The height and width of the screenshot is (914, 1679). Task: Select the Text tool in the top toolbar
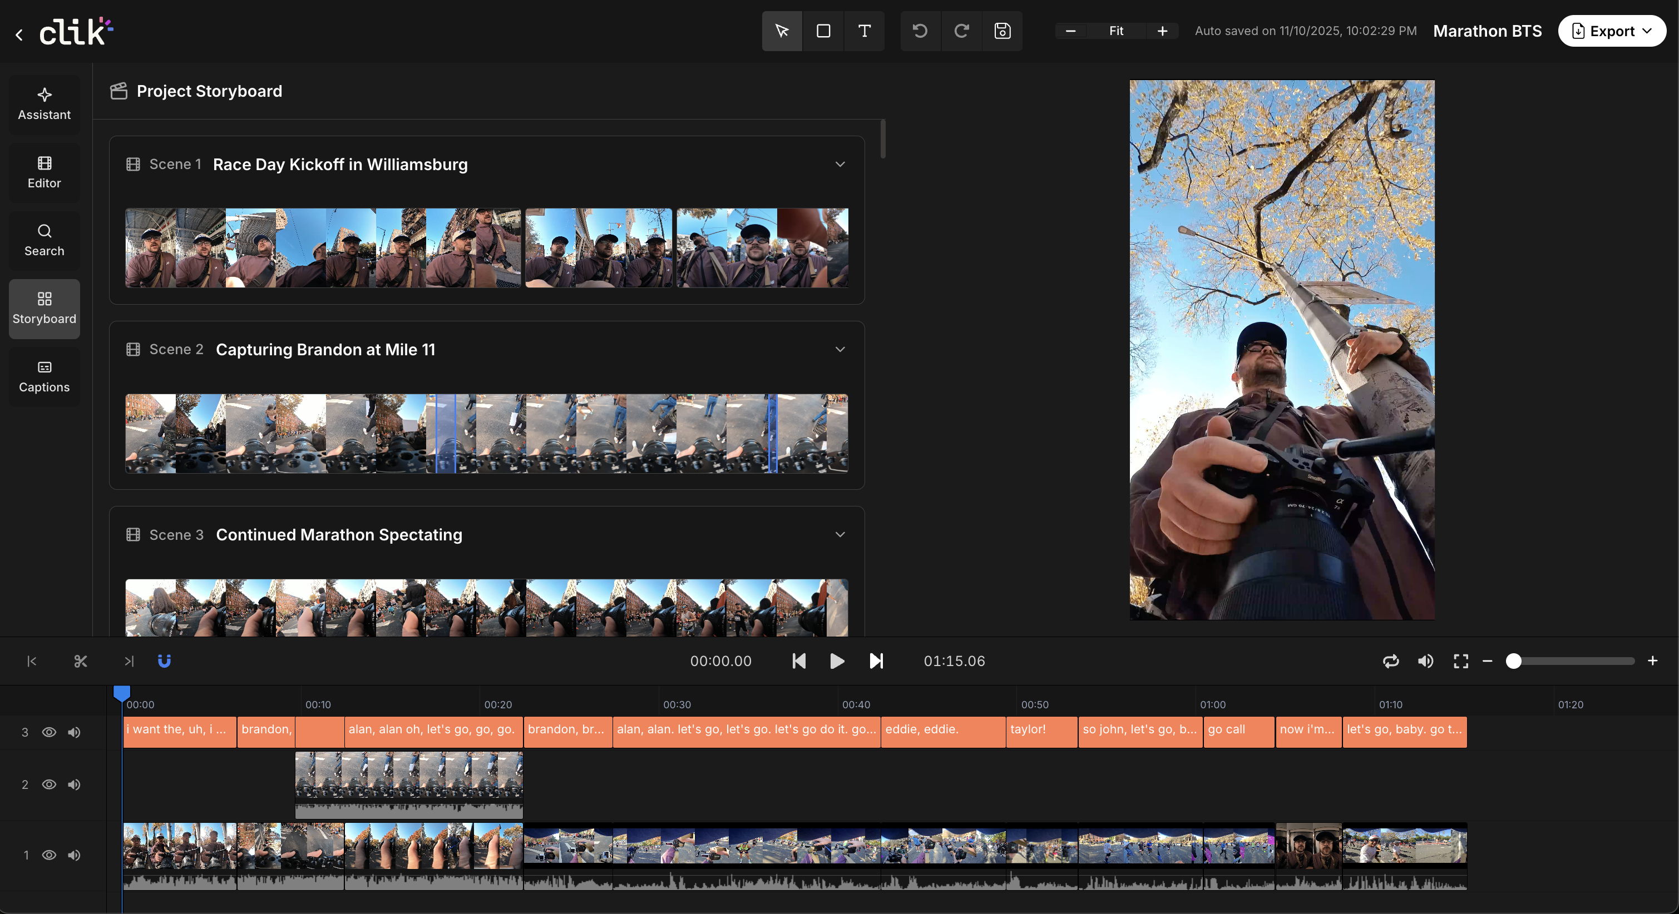(x=865, y=31)
